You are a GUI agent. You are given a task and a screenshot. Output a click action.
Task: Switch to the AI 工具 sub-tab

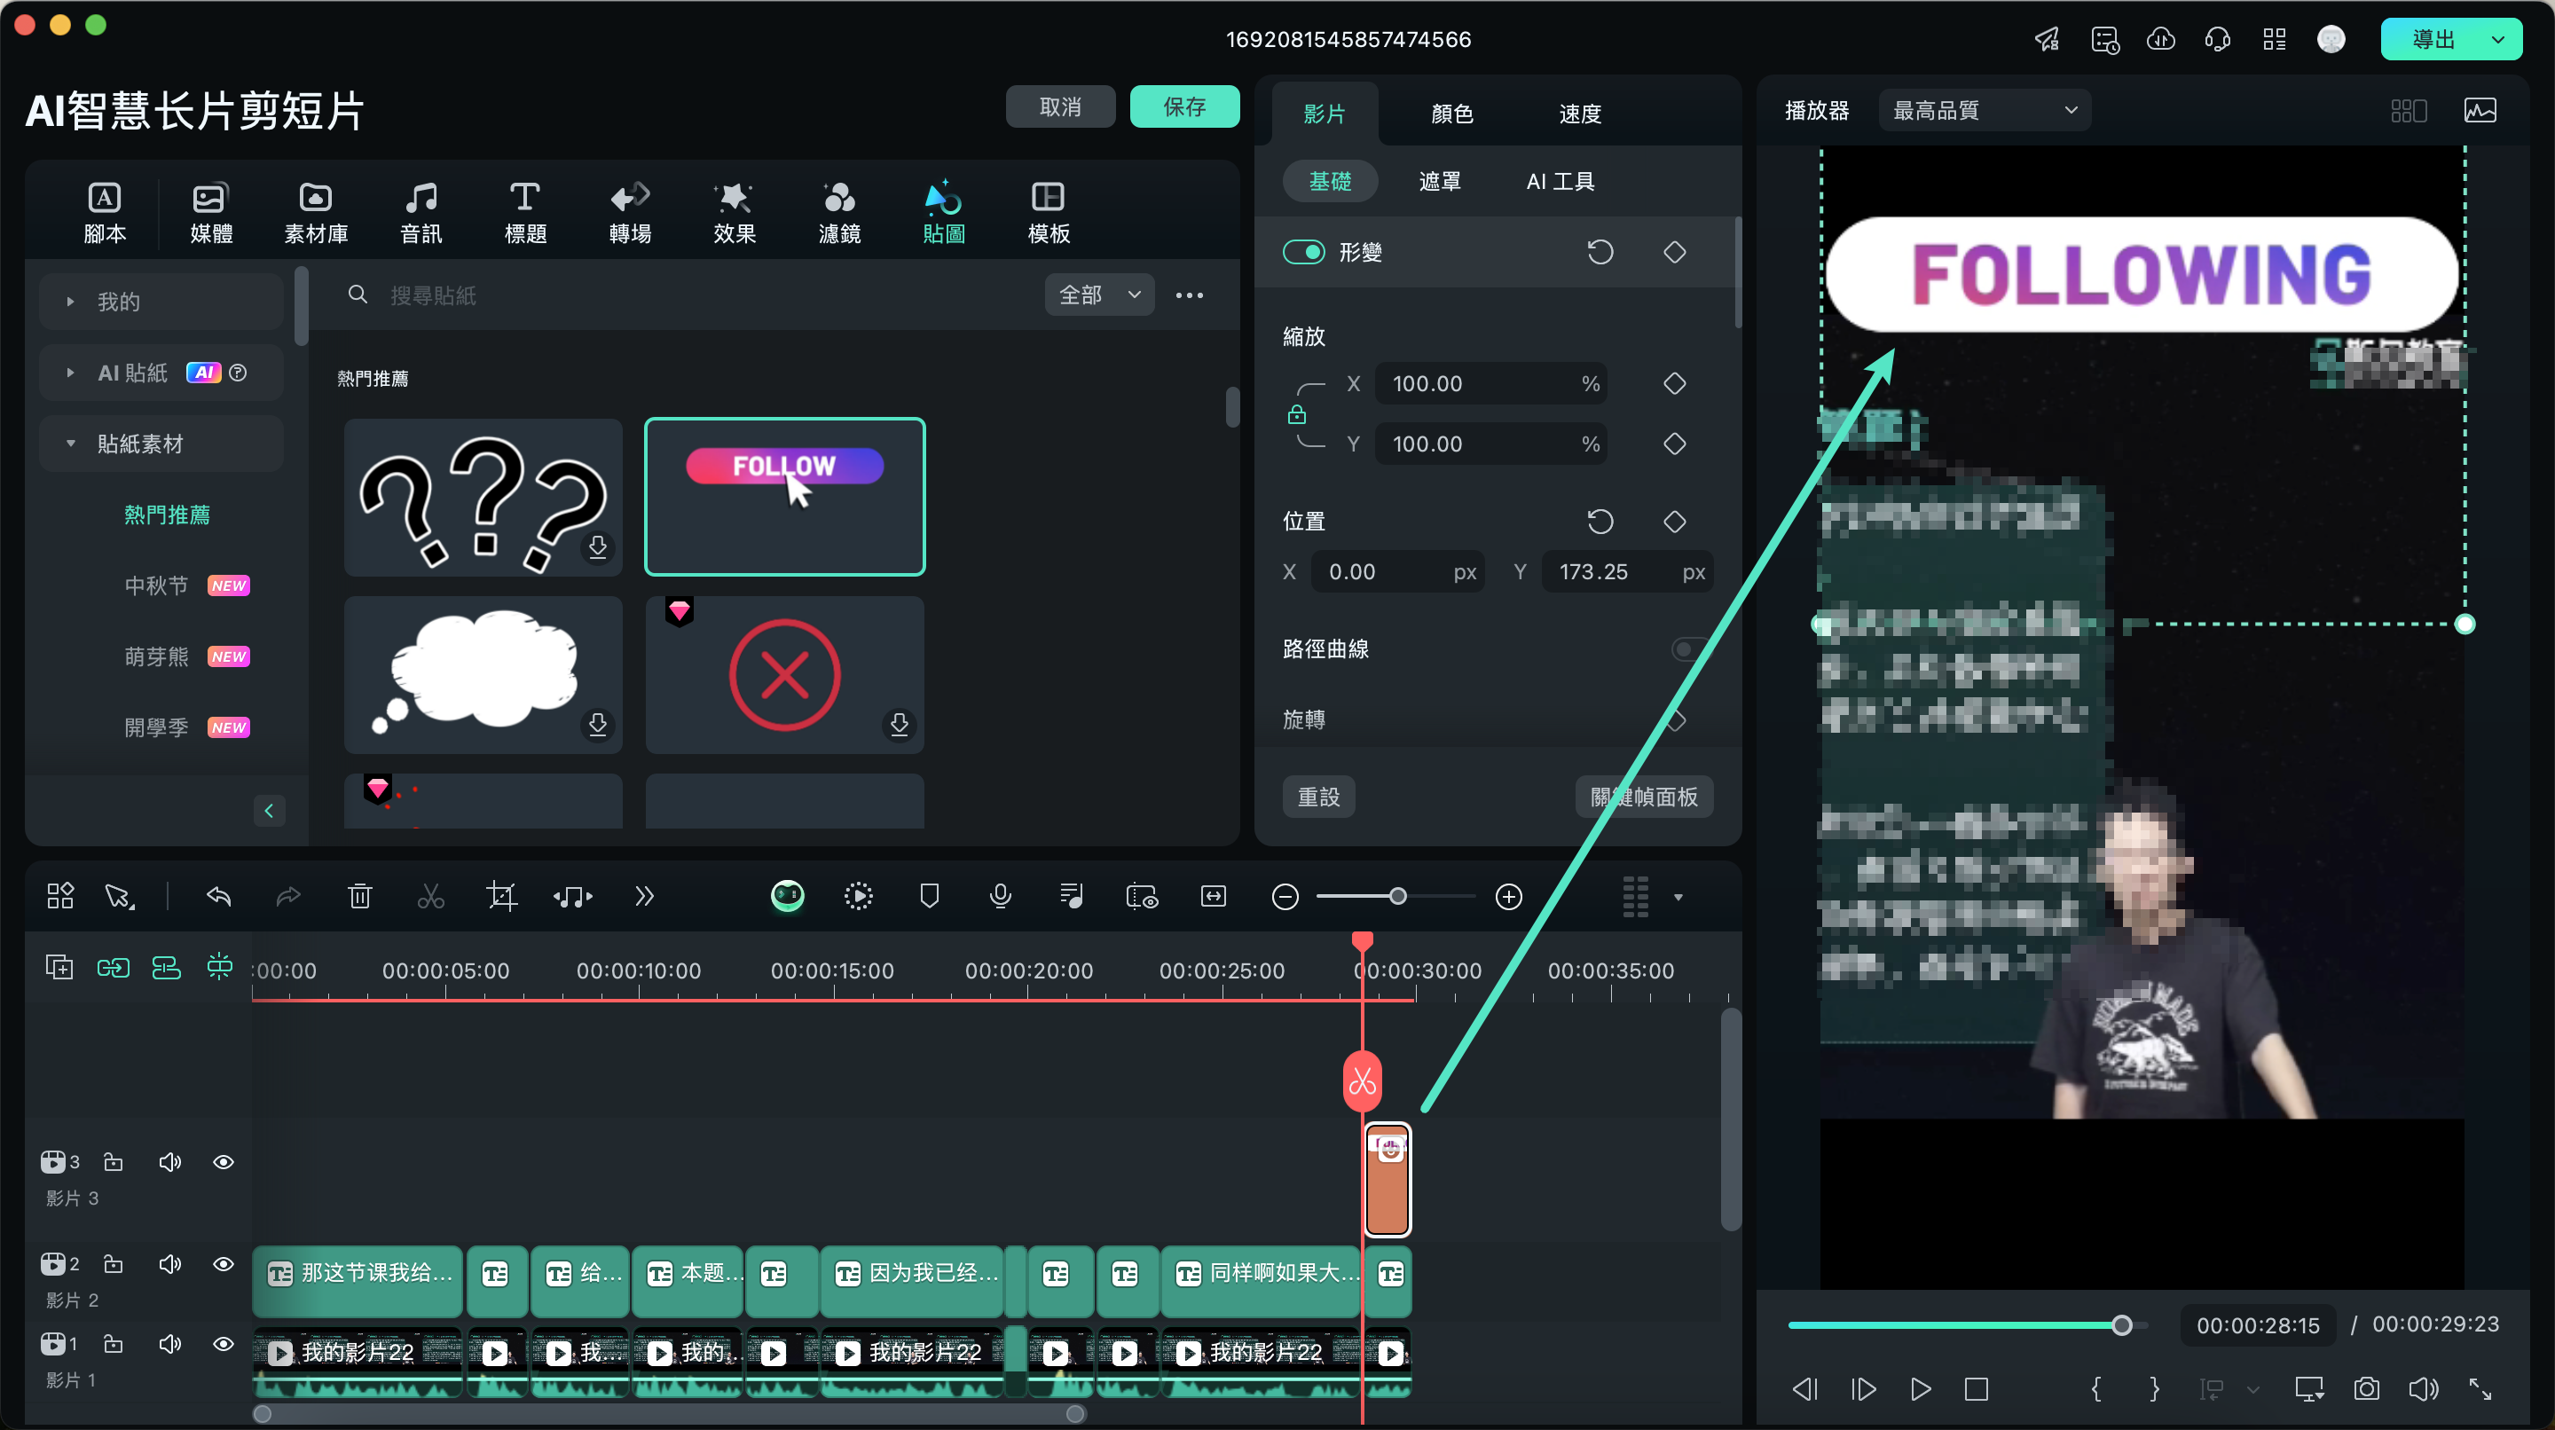[x=1561, y=182]
